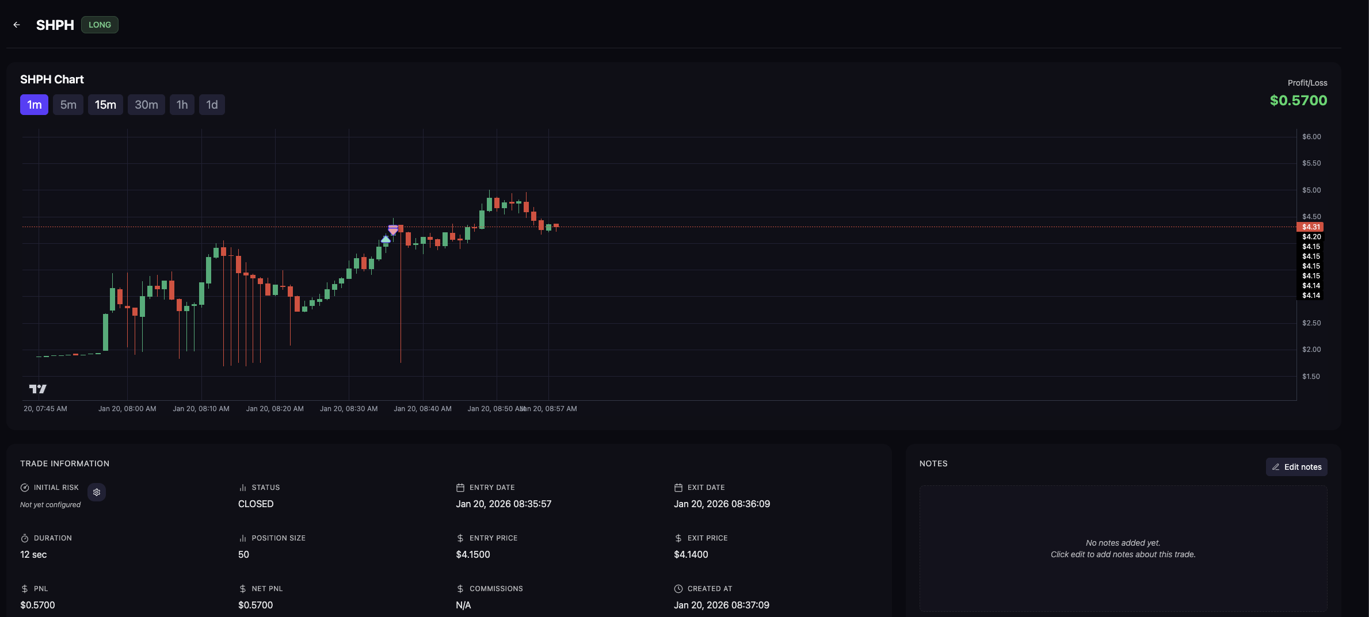The width and height of the screenshot is (1369, 617).
Task: Switch the chart to the 5m timeframe
Action: point(68,105)
